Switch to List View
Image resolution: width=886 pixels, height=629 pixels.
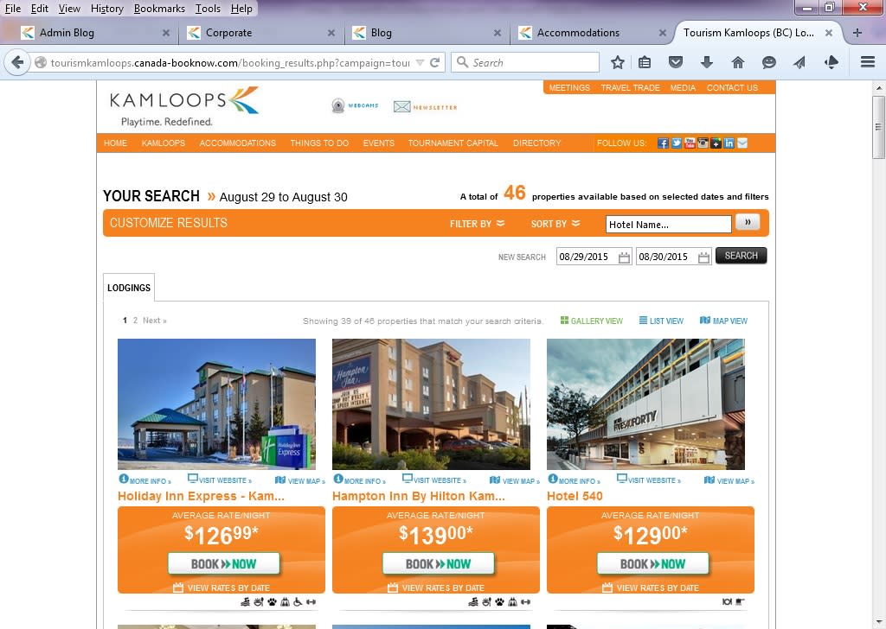661,321
